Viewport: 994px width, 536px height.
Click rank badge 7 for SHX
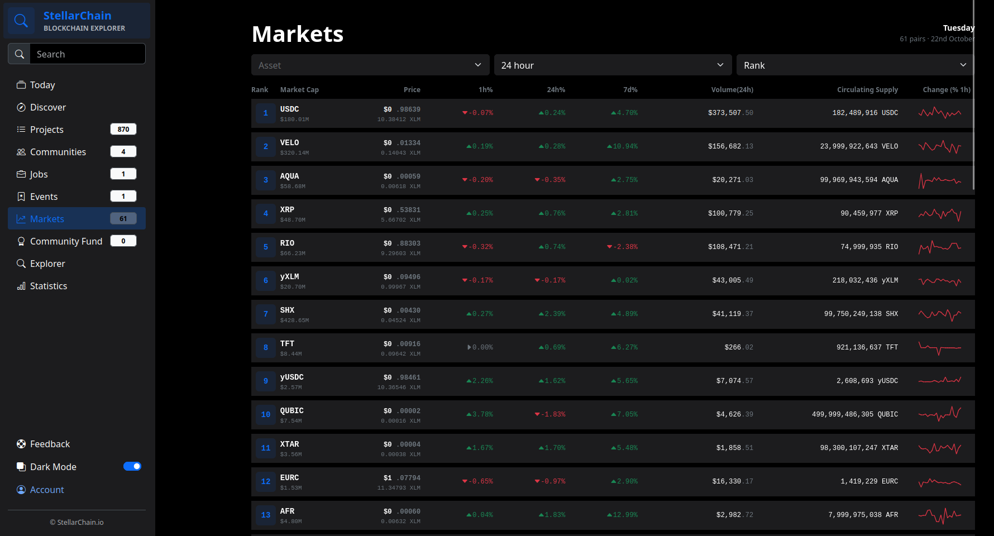click(x=266, y=314)
